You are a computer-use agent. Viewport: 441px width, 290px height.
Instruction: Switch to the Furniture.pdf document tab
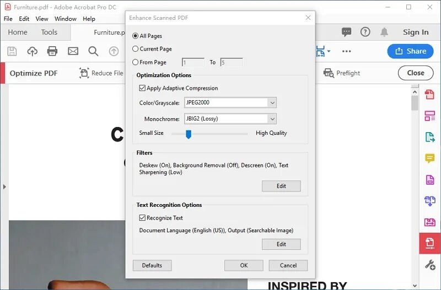coord(109,32)
